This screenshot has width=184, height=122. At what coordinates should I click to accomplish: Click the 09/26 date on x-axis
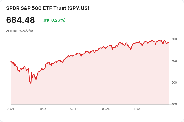106,109
